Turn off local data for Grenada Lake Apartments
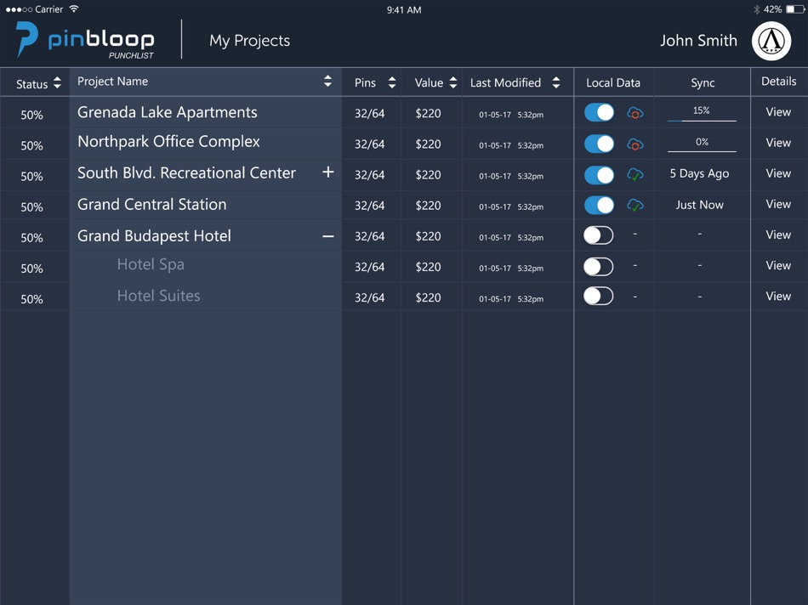 599,112
